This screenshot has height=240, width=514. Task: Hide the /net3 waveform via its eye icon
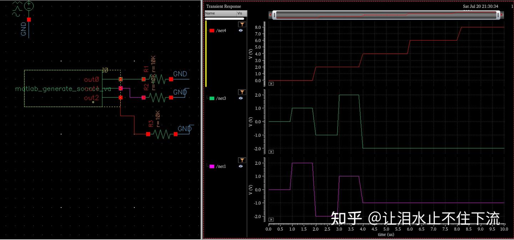click(x=241, y=98)
